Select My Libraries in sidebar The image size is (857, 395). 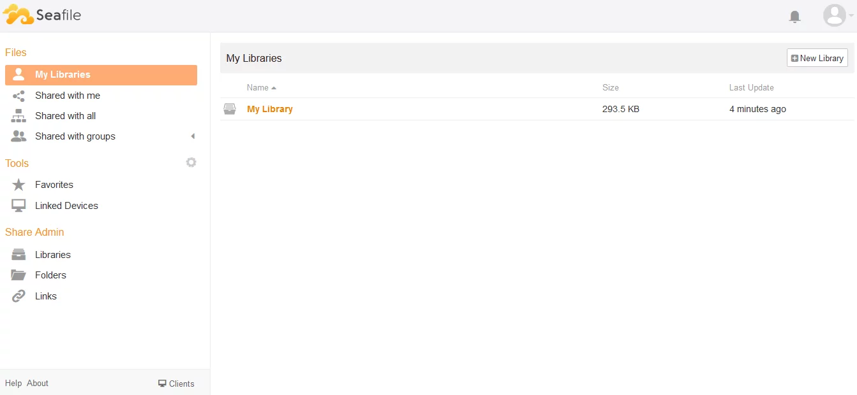pos(101,75)
